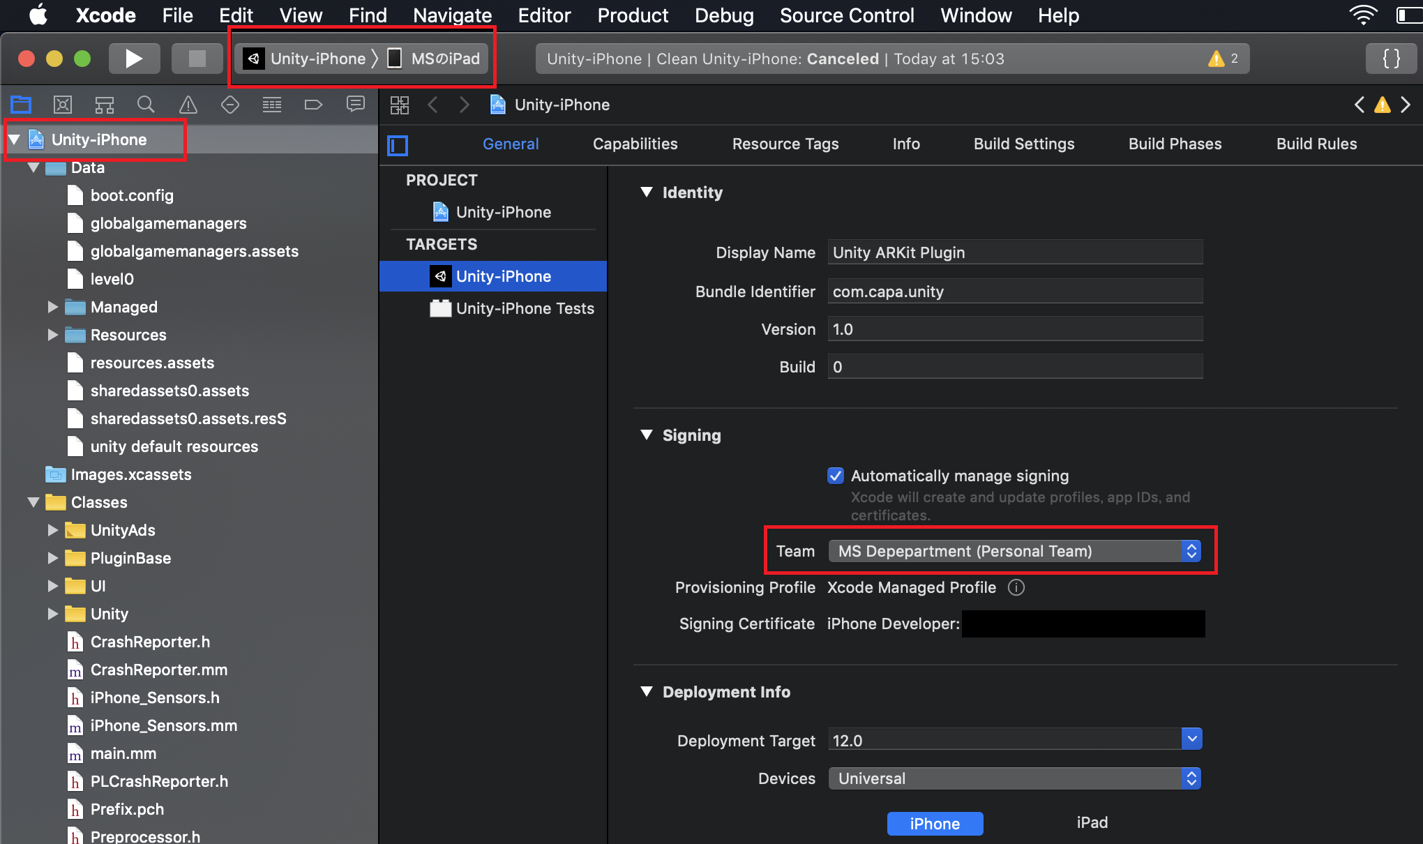The image size is (1423, 844).
Task: Select the Images.xcassets item
Action: (x=119, y=474)
